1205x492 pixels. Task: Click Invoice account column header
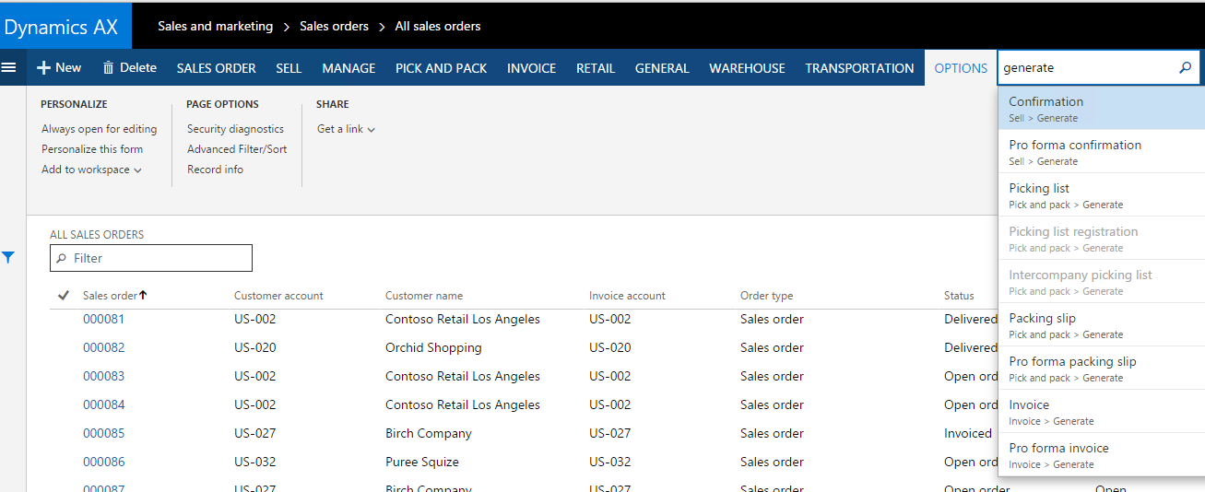627,296
